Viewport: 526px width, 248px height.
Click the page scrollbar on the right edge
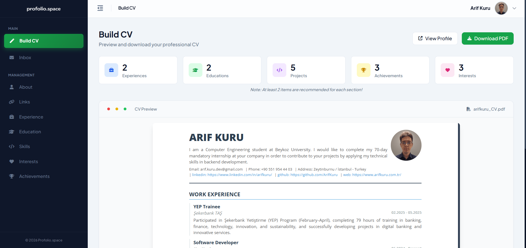tap(525, 74)
